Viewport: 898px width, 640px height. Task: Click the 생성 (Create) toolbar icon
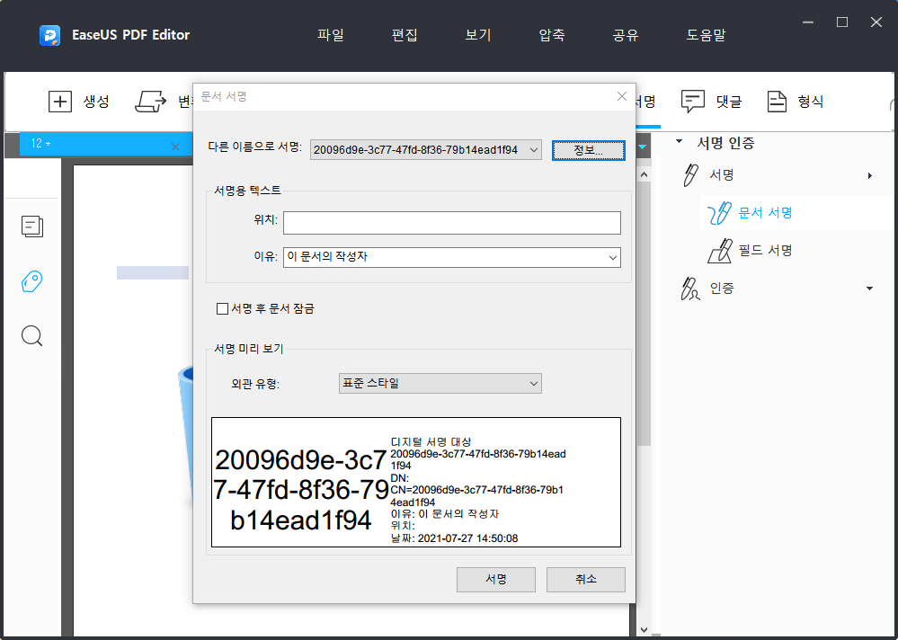(60, 102)
